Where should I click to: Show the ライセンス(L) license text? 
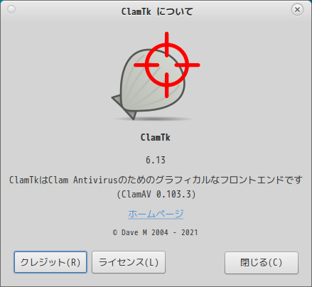click(x=129, y=262)
